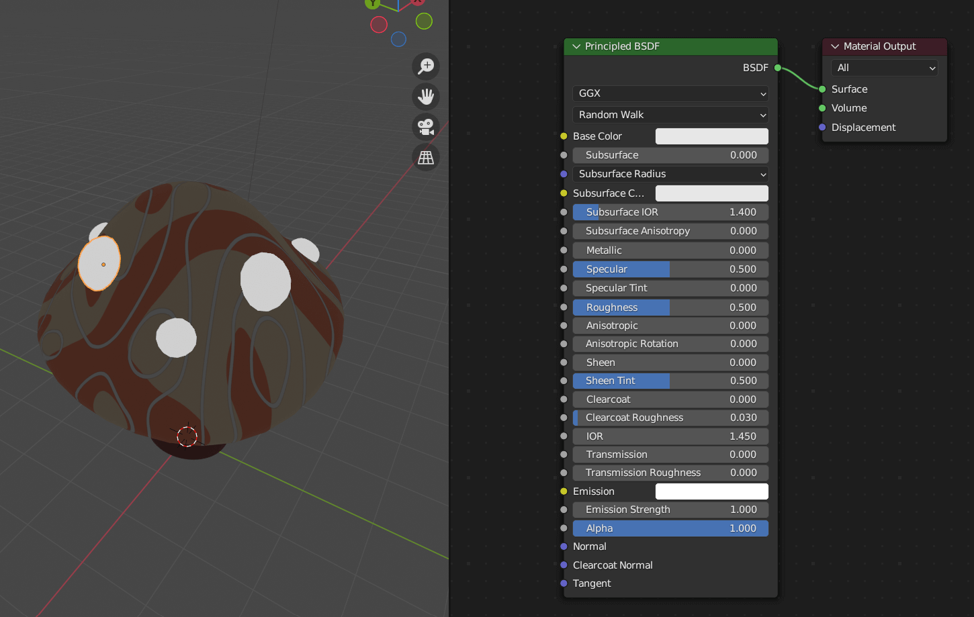Click the Alpha input socket
The height and width of the screenshot is (617, 974).
564,528
